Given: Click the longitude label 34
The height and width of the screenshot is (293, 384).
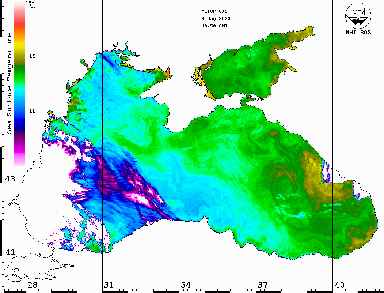Looking at the screenshot, I should 186,285.
